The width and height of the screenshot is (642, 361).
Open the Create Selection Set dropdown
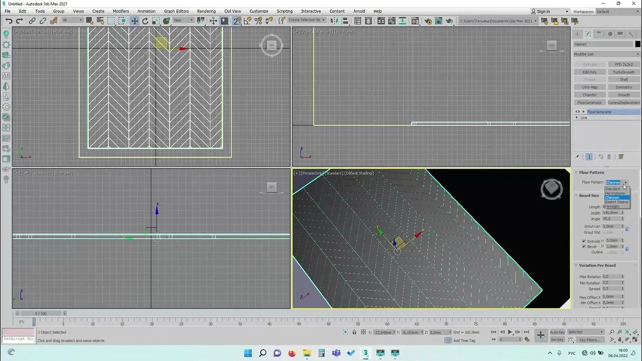306,21
